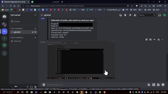Open the emoji picker

(163, 85)
